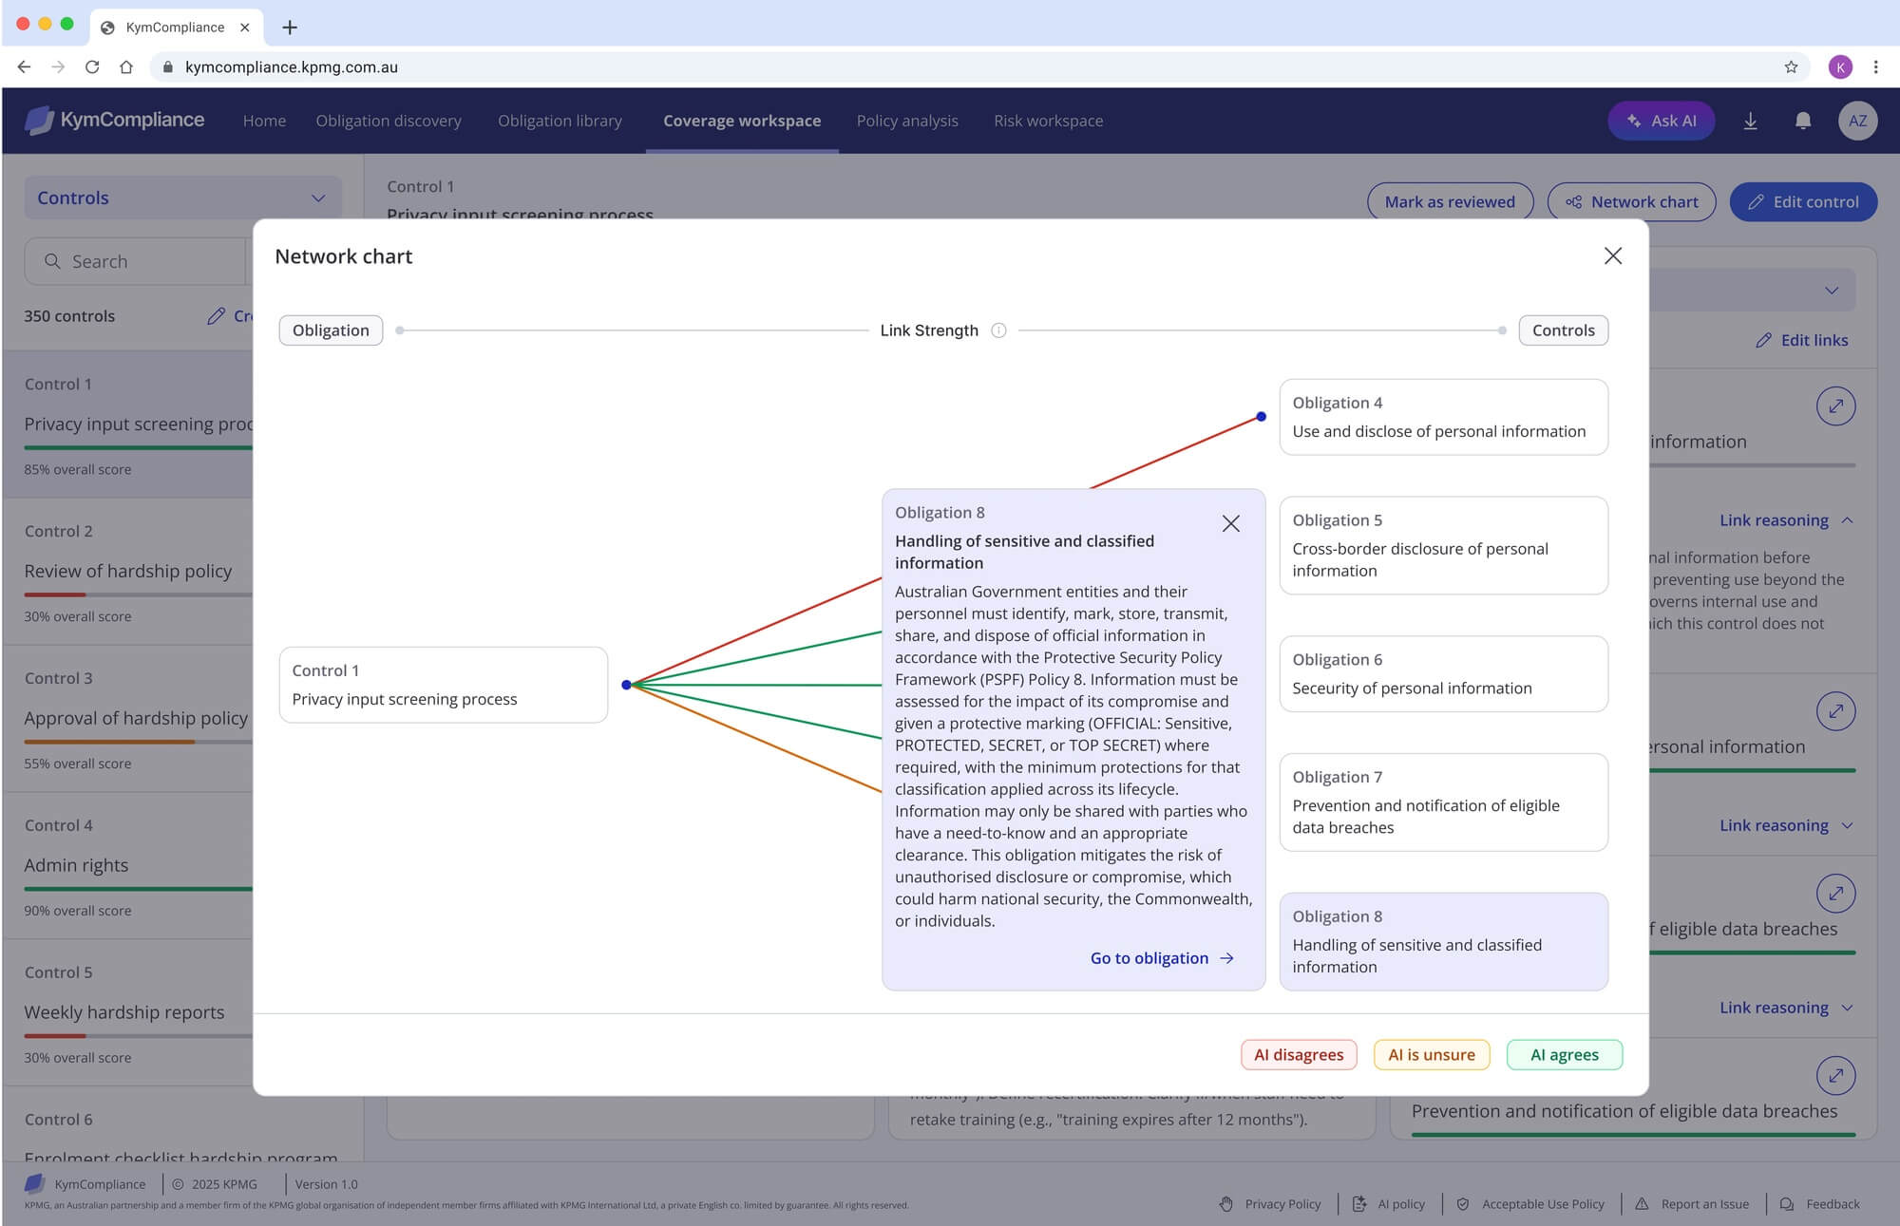Switch to Obligation library tab

560,121
